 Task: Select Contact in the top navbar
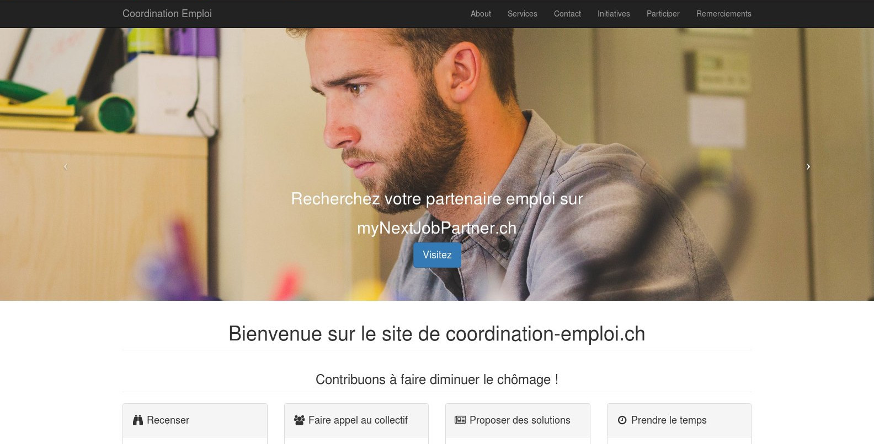pyautogui.click(x=567, y=14)
